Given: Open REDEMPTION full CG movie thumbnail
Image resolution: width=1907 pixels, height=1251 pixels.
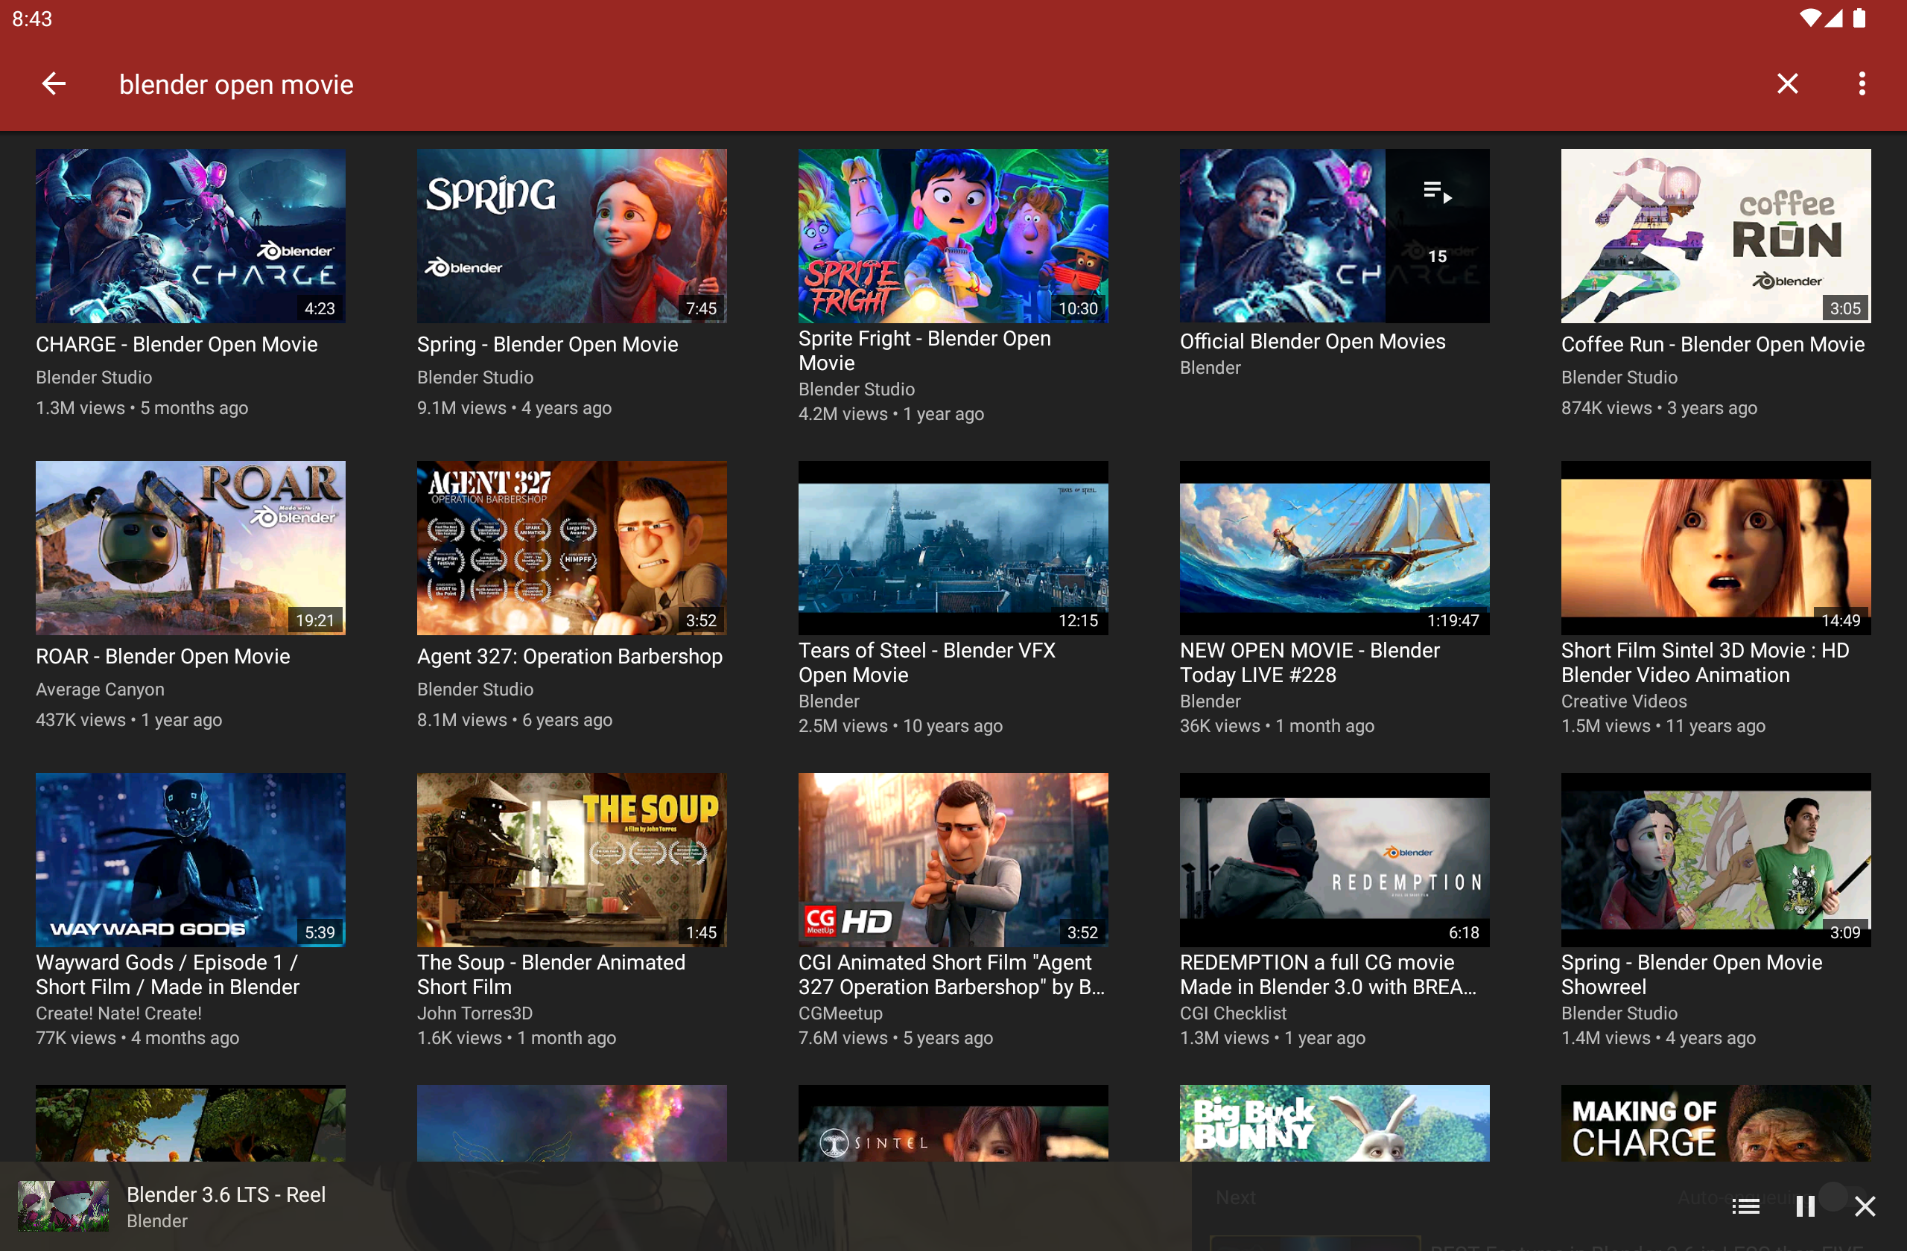Looking at the screenshot, I should point(1334,859).
